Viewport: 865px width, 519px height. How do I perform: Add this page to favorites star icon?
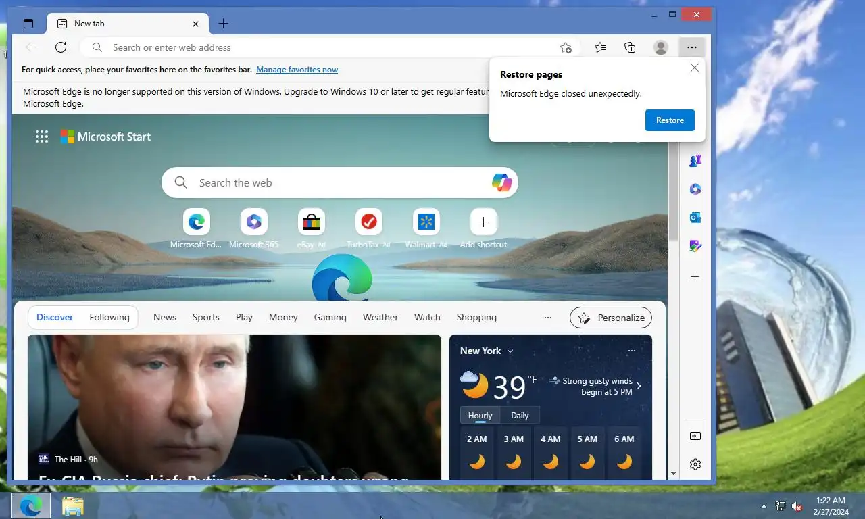[566, 47]
